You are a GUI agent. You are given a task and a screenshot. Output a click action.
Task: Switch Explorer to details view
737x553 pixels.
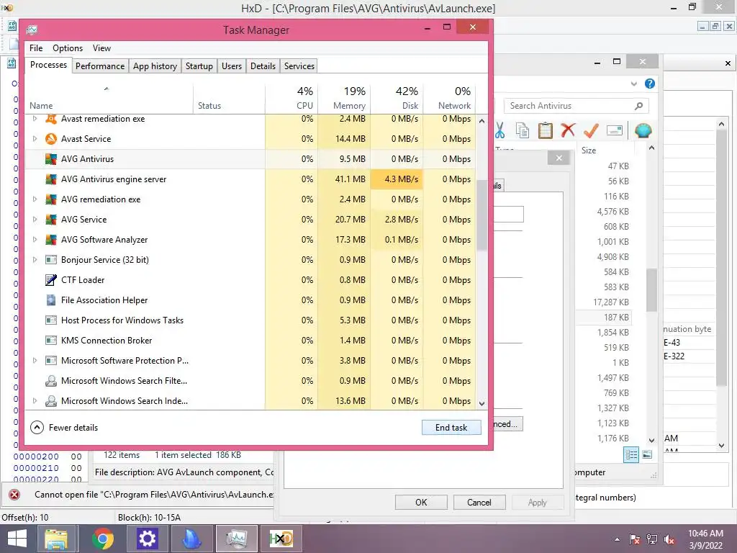click(631, 455)
